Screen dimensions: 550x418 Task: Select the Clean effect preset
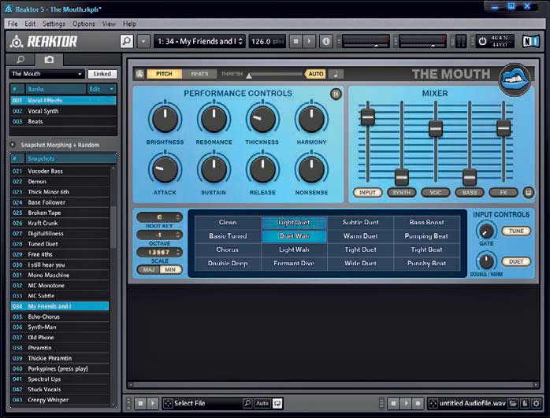point(228,222)
